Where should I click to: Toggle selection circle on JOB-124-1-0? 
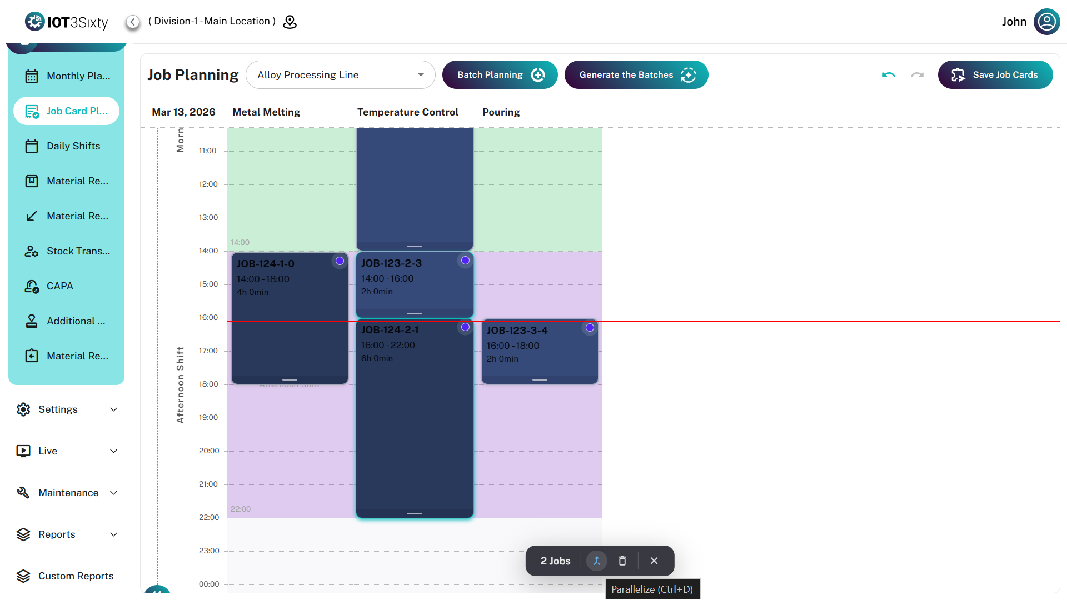[340, 261]
